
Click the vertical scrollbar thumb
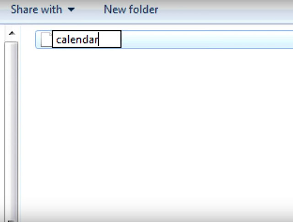[x=11, y=131]
